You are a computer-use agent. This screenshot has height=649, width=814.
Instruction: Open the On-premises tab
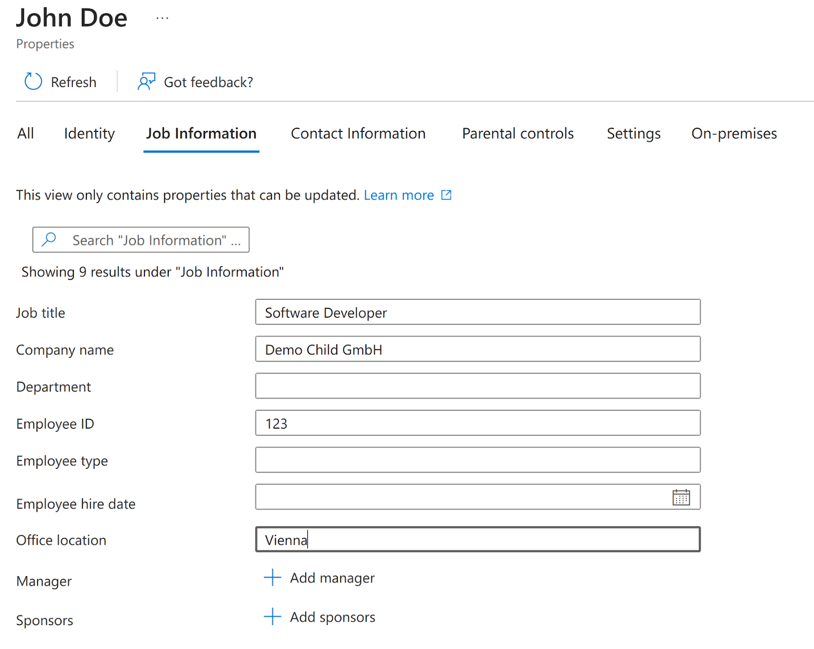(734, 133)
